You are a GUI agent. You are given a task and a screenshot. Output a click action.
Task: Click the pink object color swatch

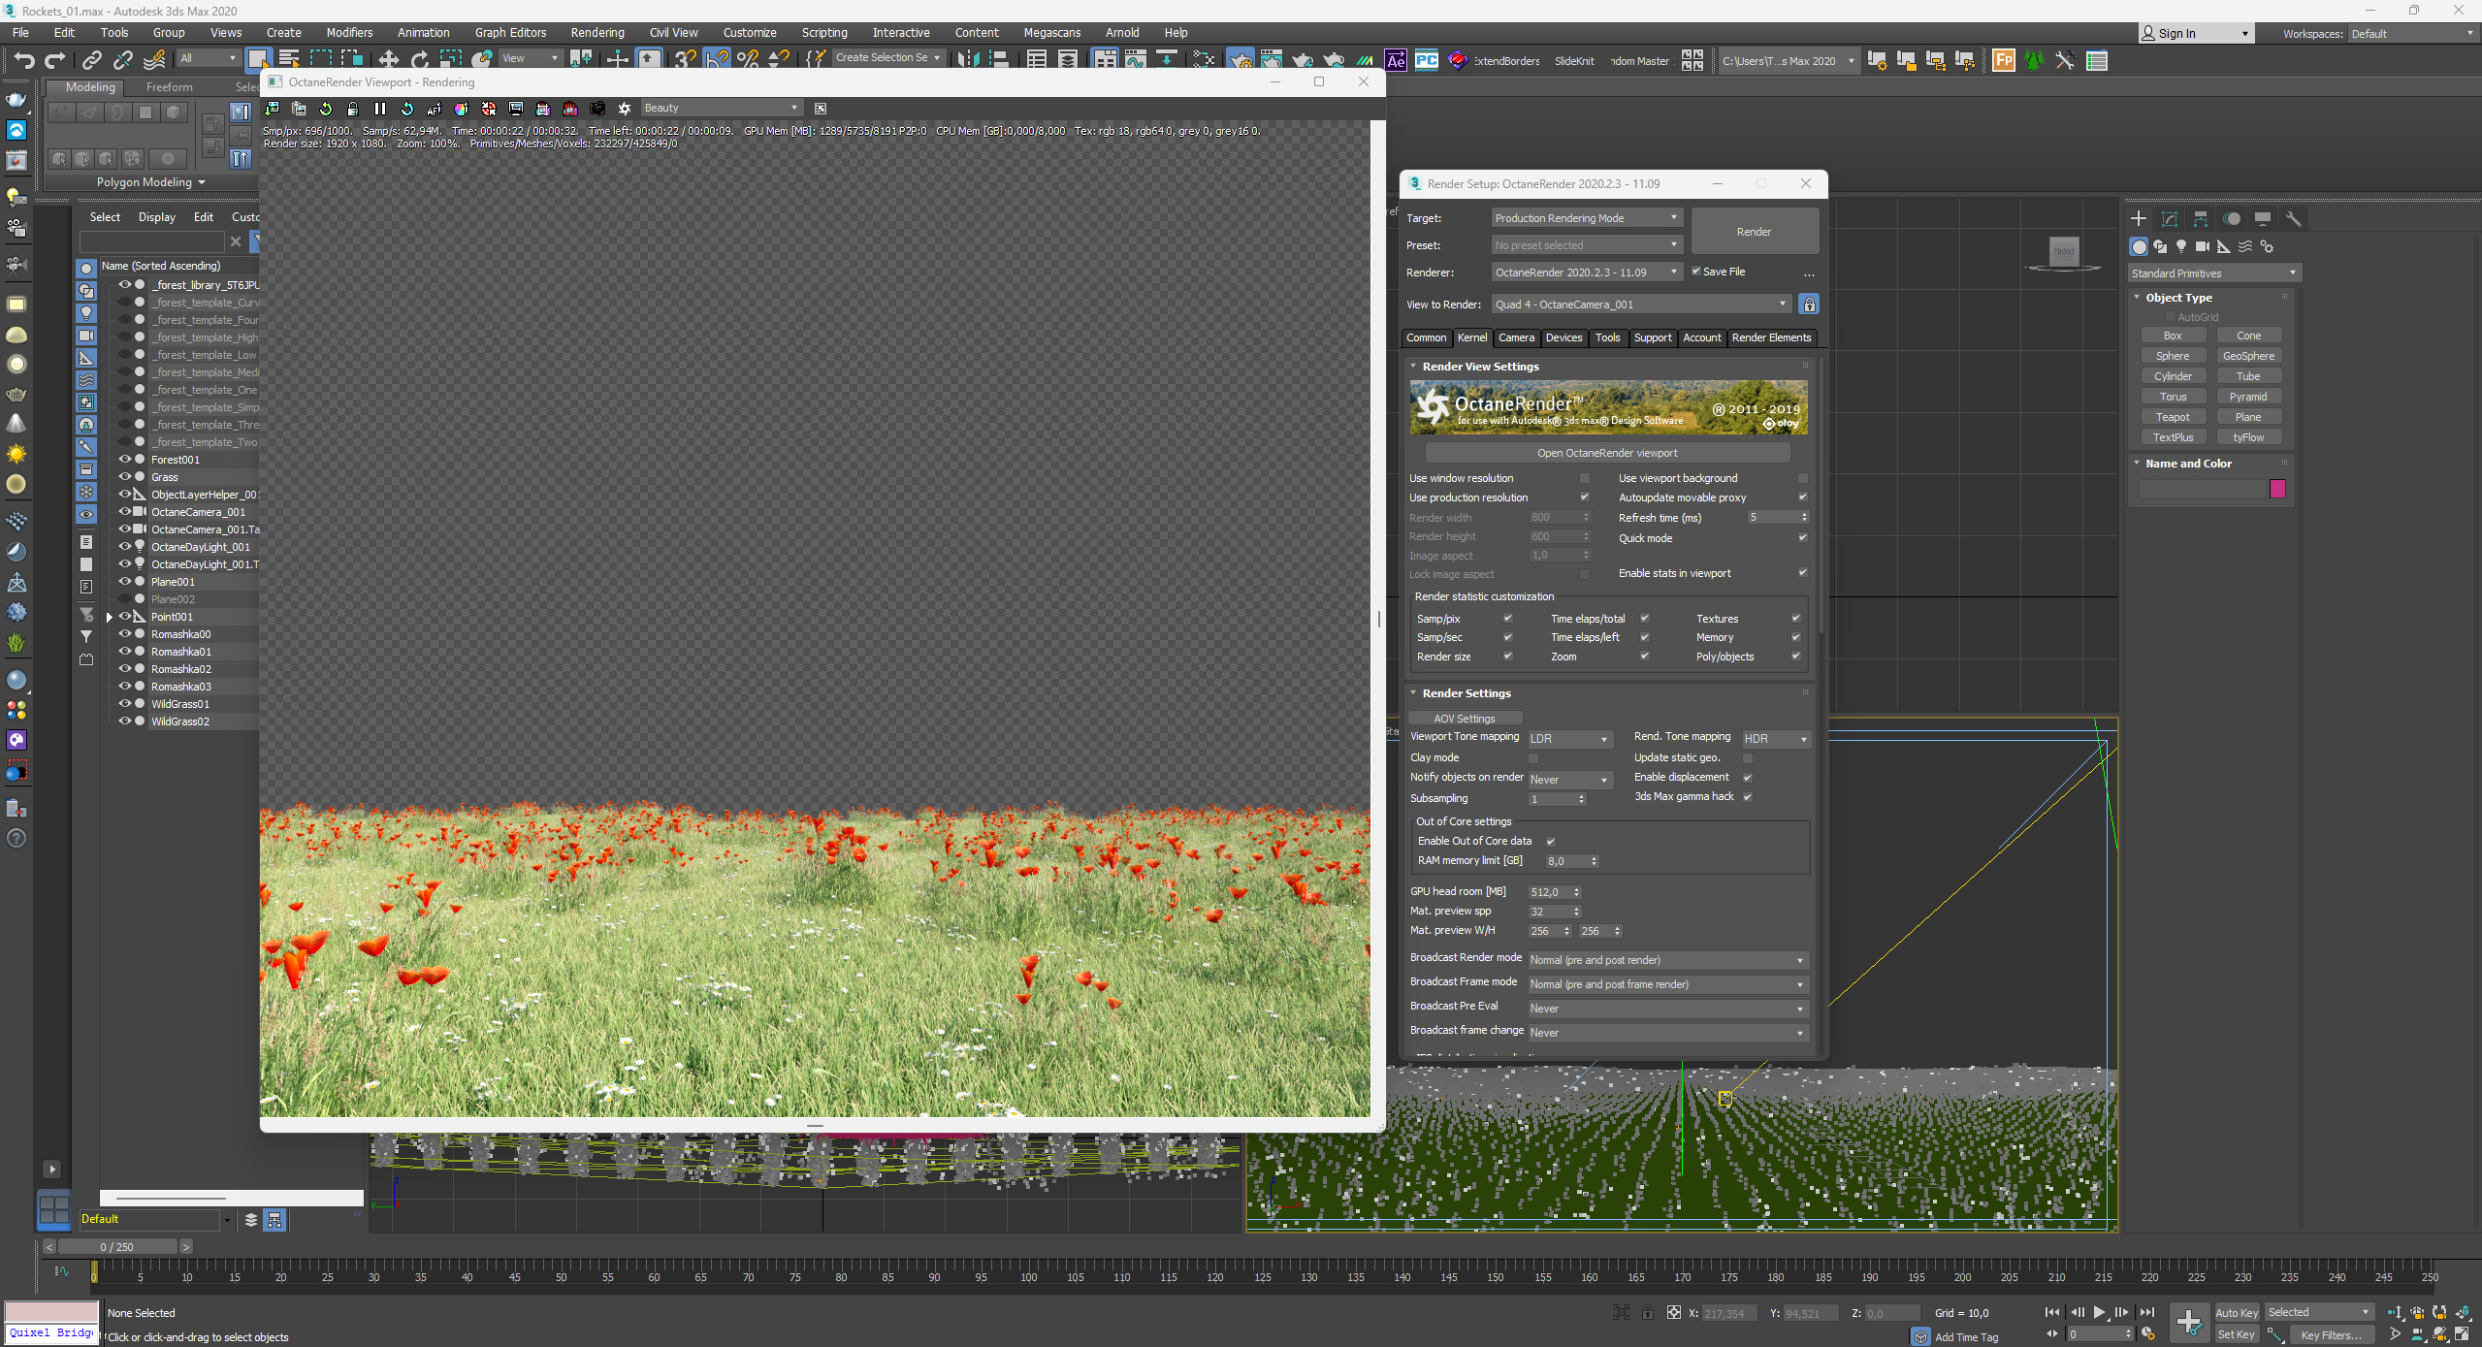click(2277, 489)
